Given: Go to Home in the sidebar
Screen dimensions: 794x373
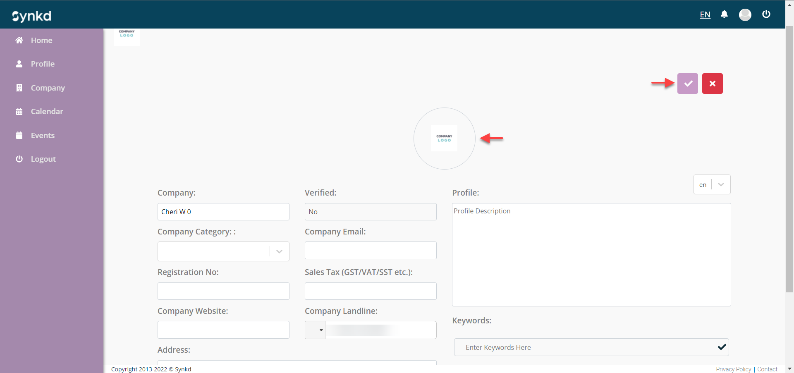Looking at the screenshot, I should point(41,41).
